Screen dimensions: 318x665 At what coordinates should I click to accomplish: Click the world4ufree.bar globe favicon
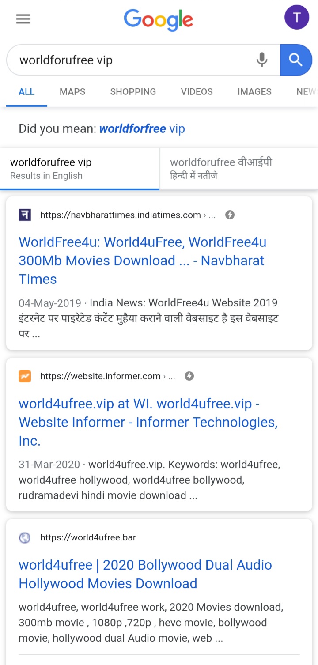pos(25,537)
